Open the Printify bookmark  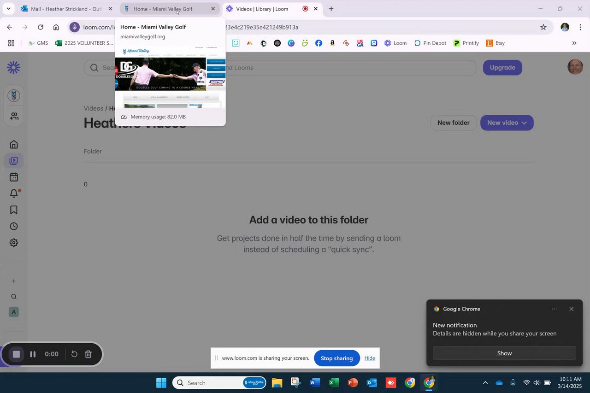pyautogui.click(x=466, y=43)
